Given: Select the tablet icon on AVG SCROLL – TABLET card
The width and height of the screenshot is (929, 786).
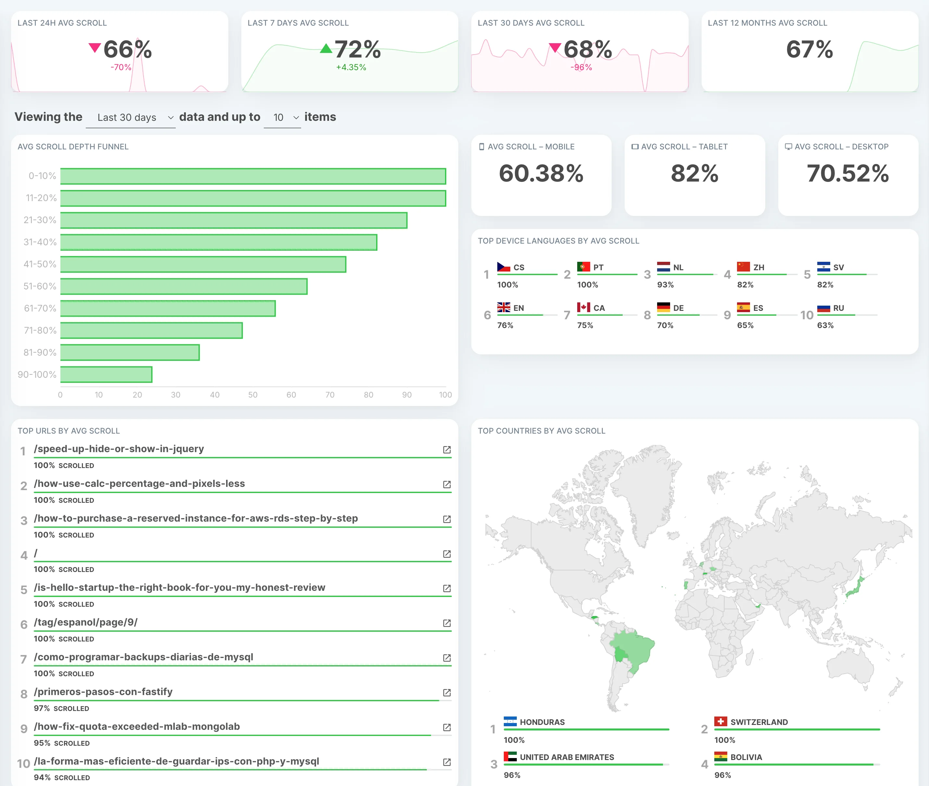Looking at the screenshot, I should [x=634, y=146].
